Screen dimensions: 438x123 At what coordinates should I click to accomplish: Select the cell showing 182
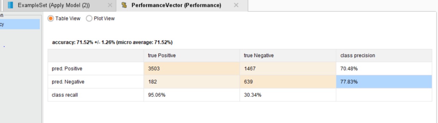(192, 82)
